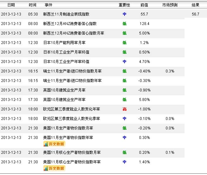
Task: Click previous value 5.00%
Action: [144, 33]
